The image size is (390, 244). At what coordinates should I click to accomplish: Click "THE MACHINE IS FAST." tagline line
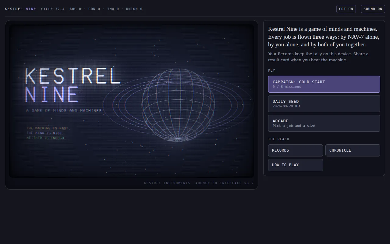(48, 128)
